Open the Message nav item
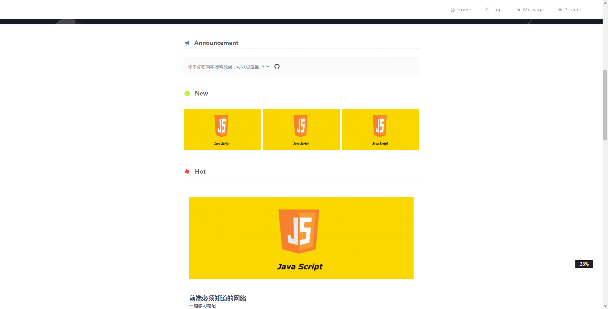The width and height of the screenshot is (608, 309). coord(530,10)
